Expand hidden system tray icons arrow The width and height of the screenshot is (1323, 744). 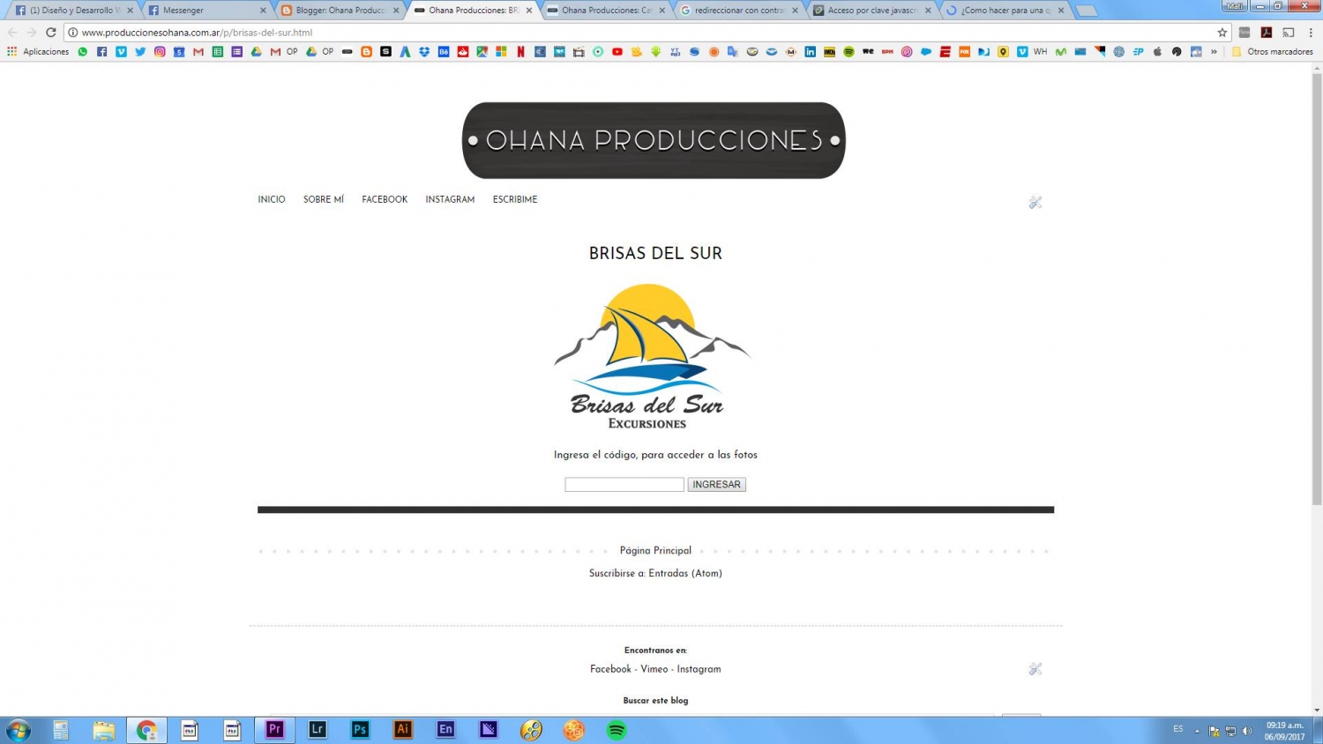[1197, 731]
